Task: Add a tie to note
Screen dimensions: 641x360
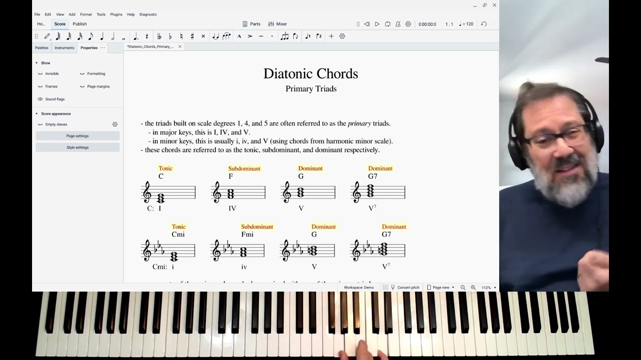Action: (x=215, y=36)
